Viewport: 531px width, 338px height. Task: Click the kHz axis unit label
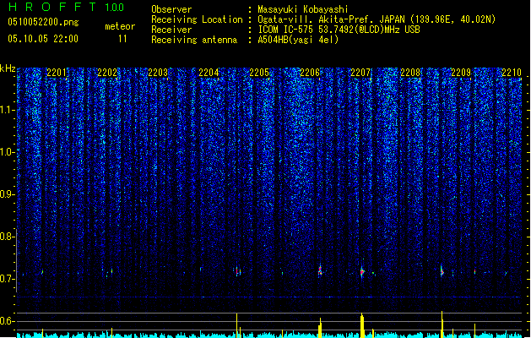coord(8,68)
